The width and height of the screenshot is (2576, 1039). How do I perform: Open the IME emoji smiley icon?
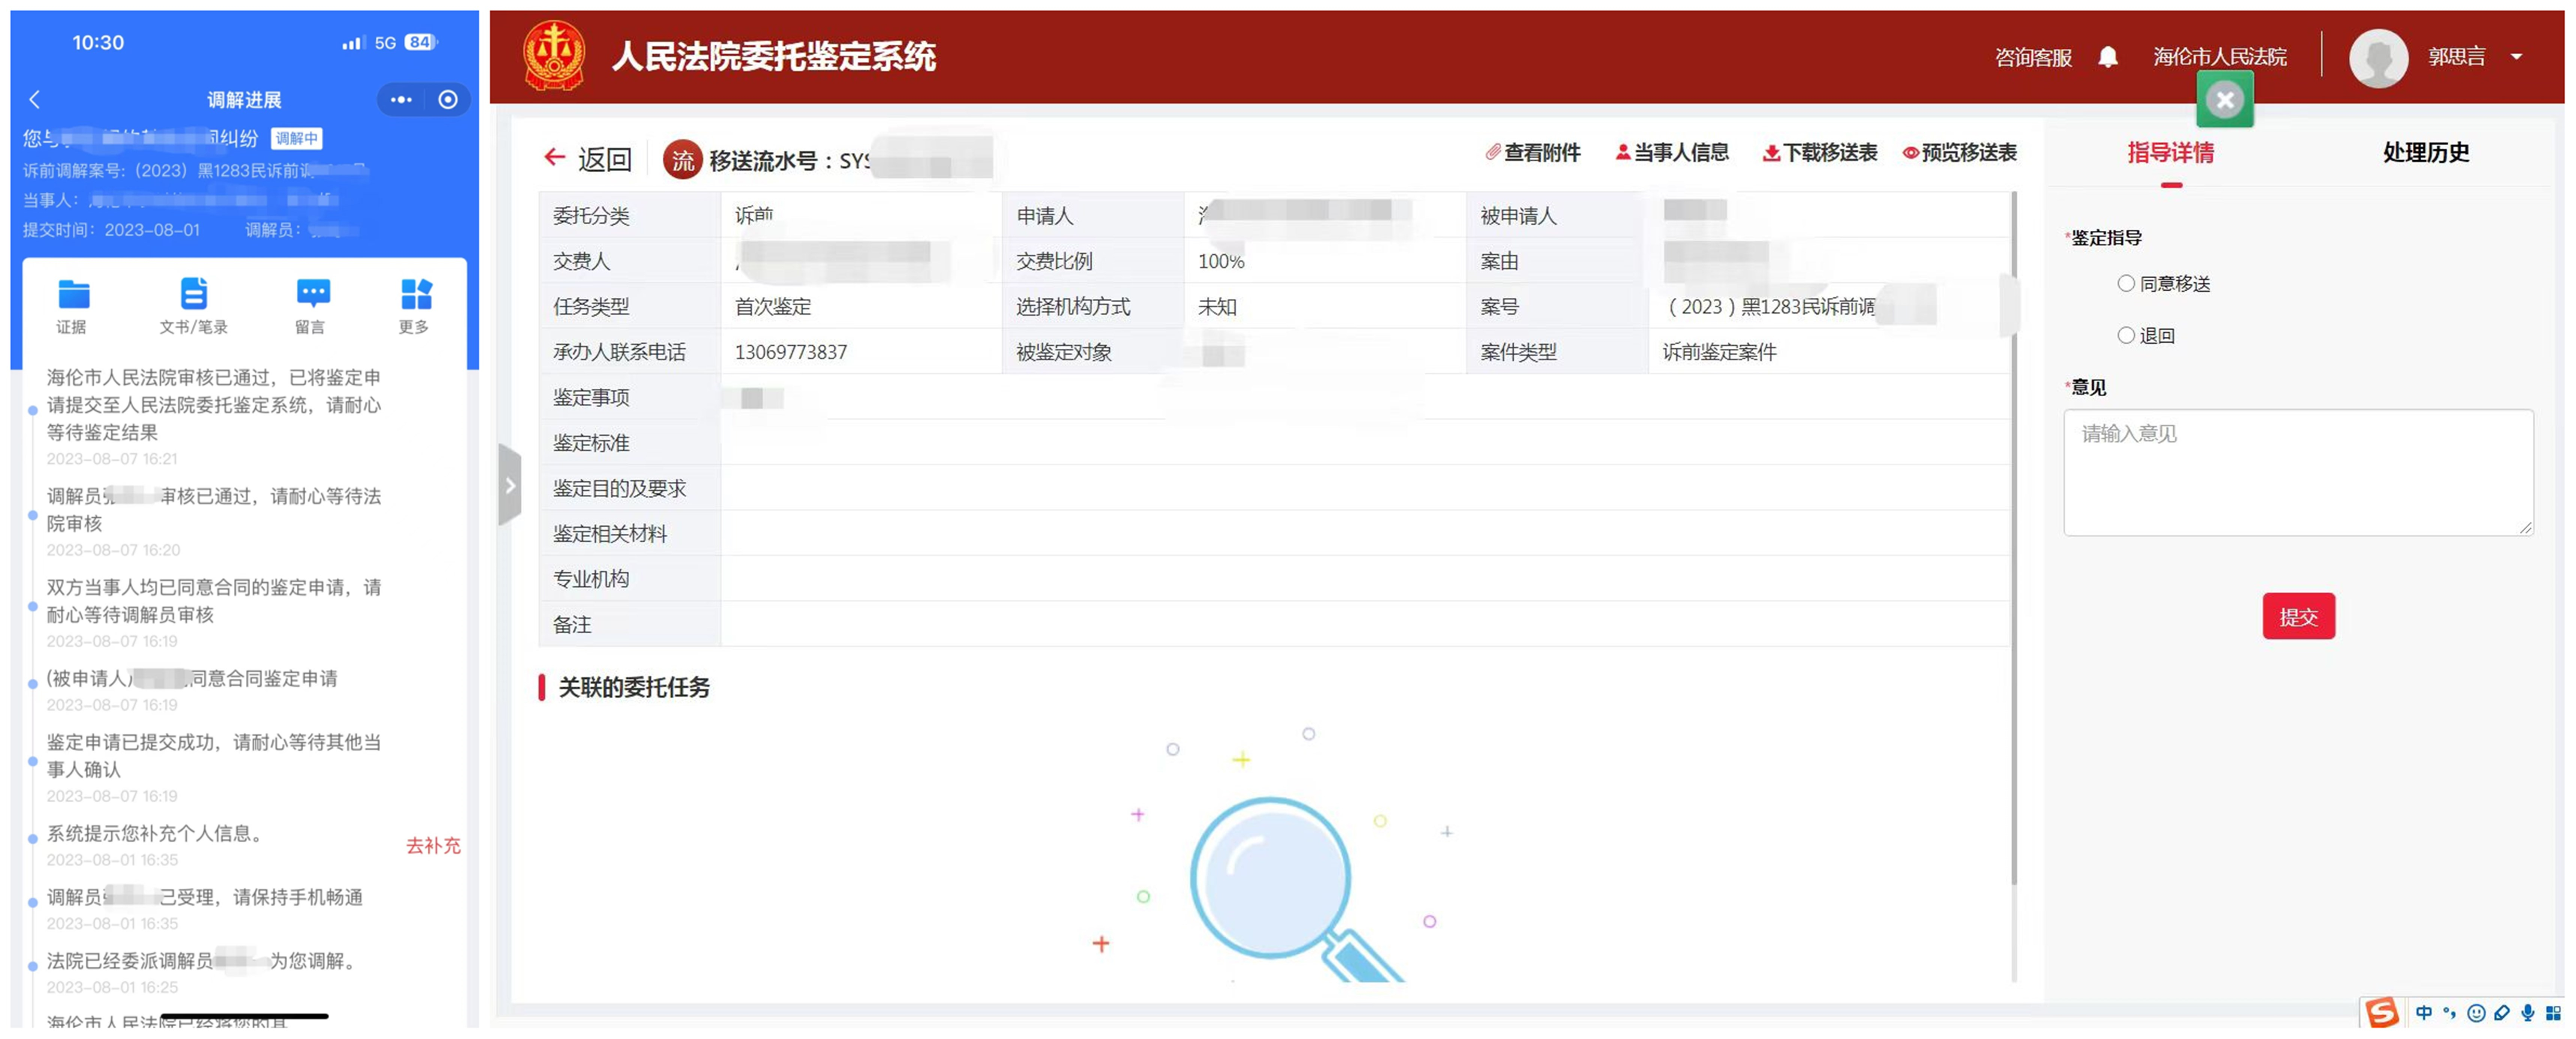pos(2476,1013)
